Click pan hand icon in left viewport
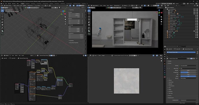The height and width of the screenshot is (105, 199). (x=65, y=19)
